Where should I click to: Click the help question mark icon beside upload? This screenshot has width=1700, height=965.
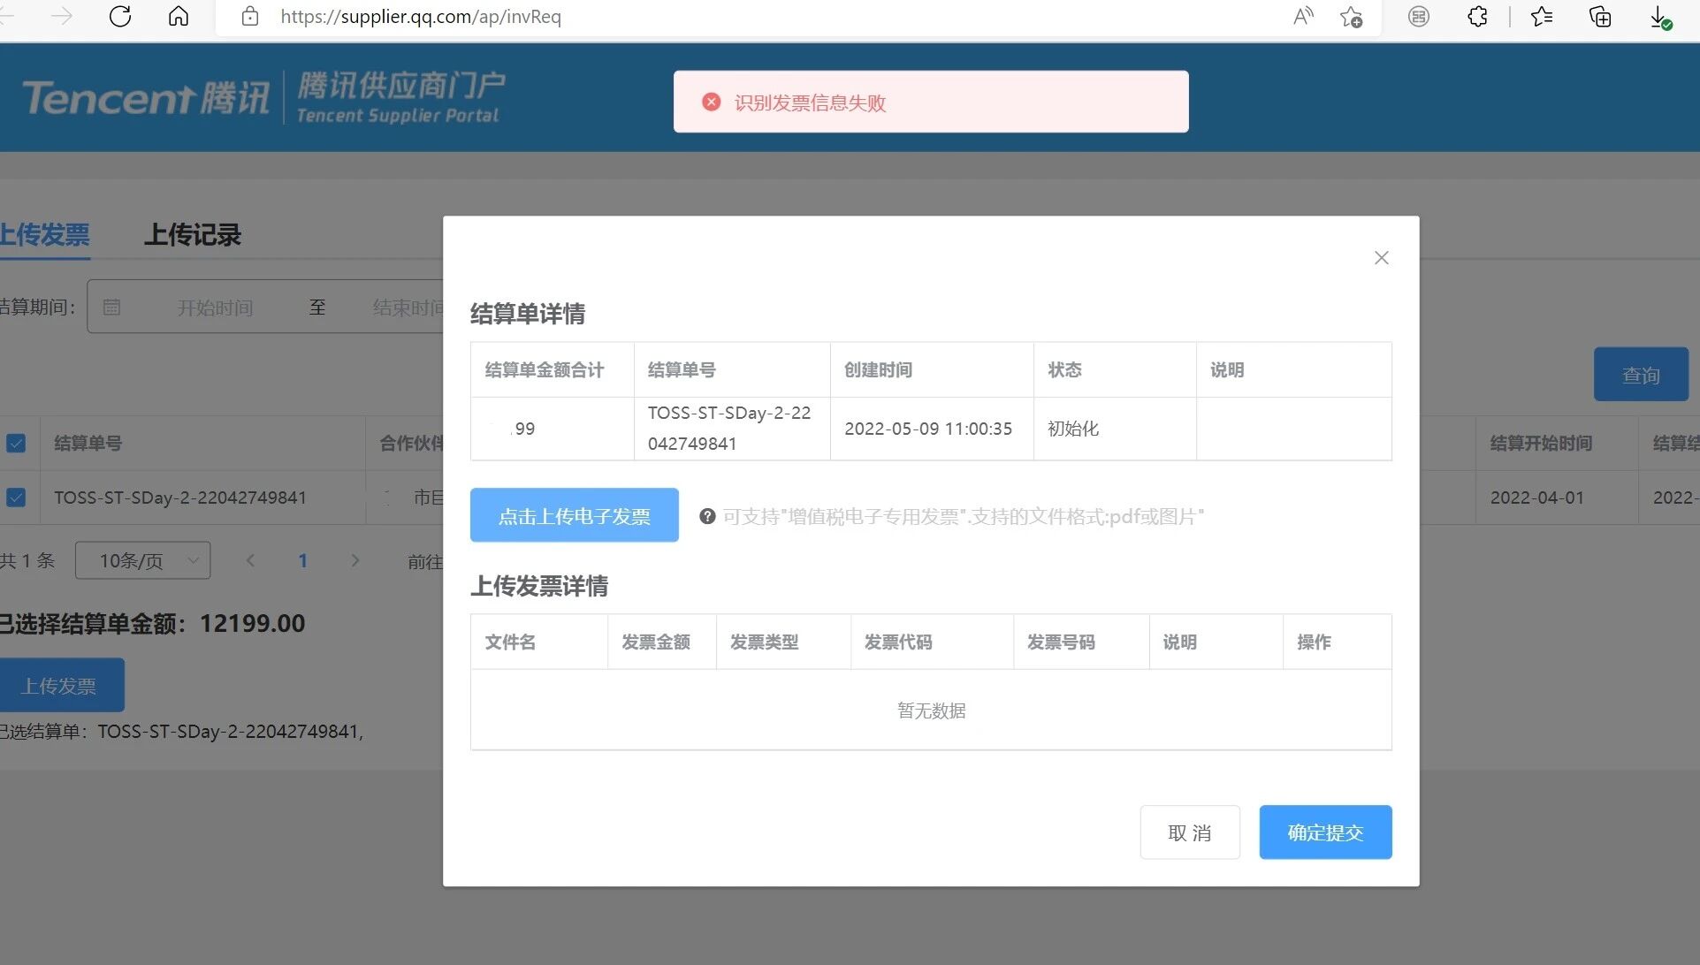coord(707,516)
